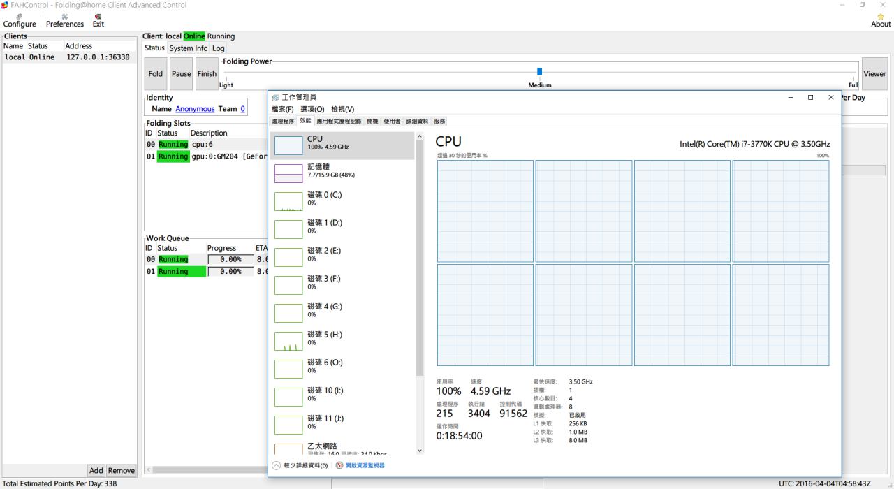
Task: Switch to 處理程序 tab
Action: pos(283,122)
